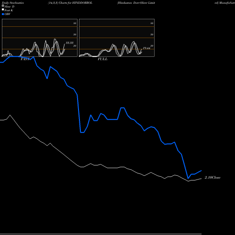Click the 'Hindustan Dorr-Oliver Limit' heading
Viewport: 235px width, 235px height.
coord(136,3)
